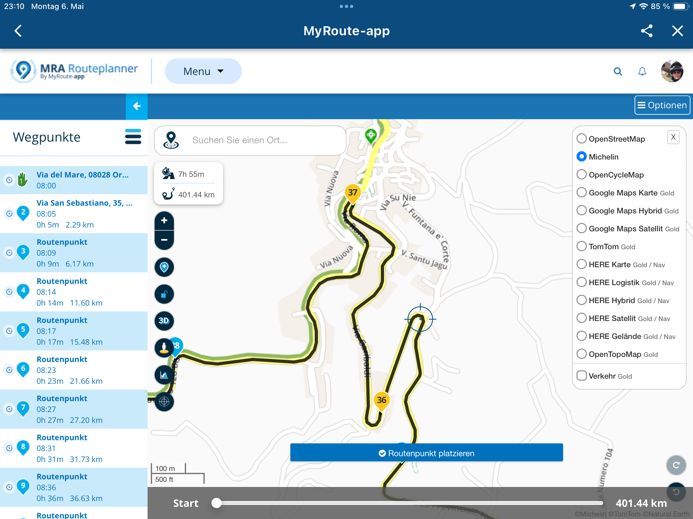This screenshot has width=693, height=519.
Task: Click the blue pin of waypoint 6
Action: click(23, 370)
